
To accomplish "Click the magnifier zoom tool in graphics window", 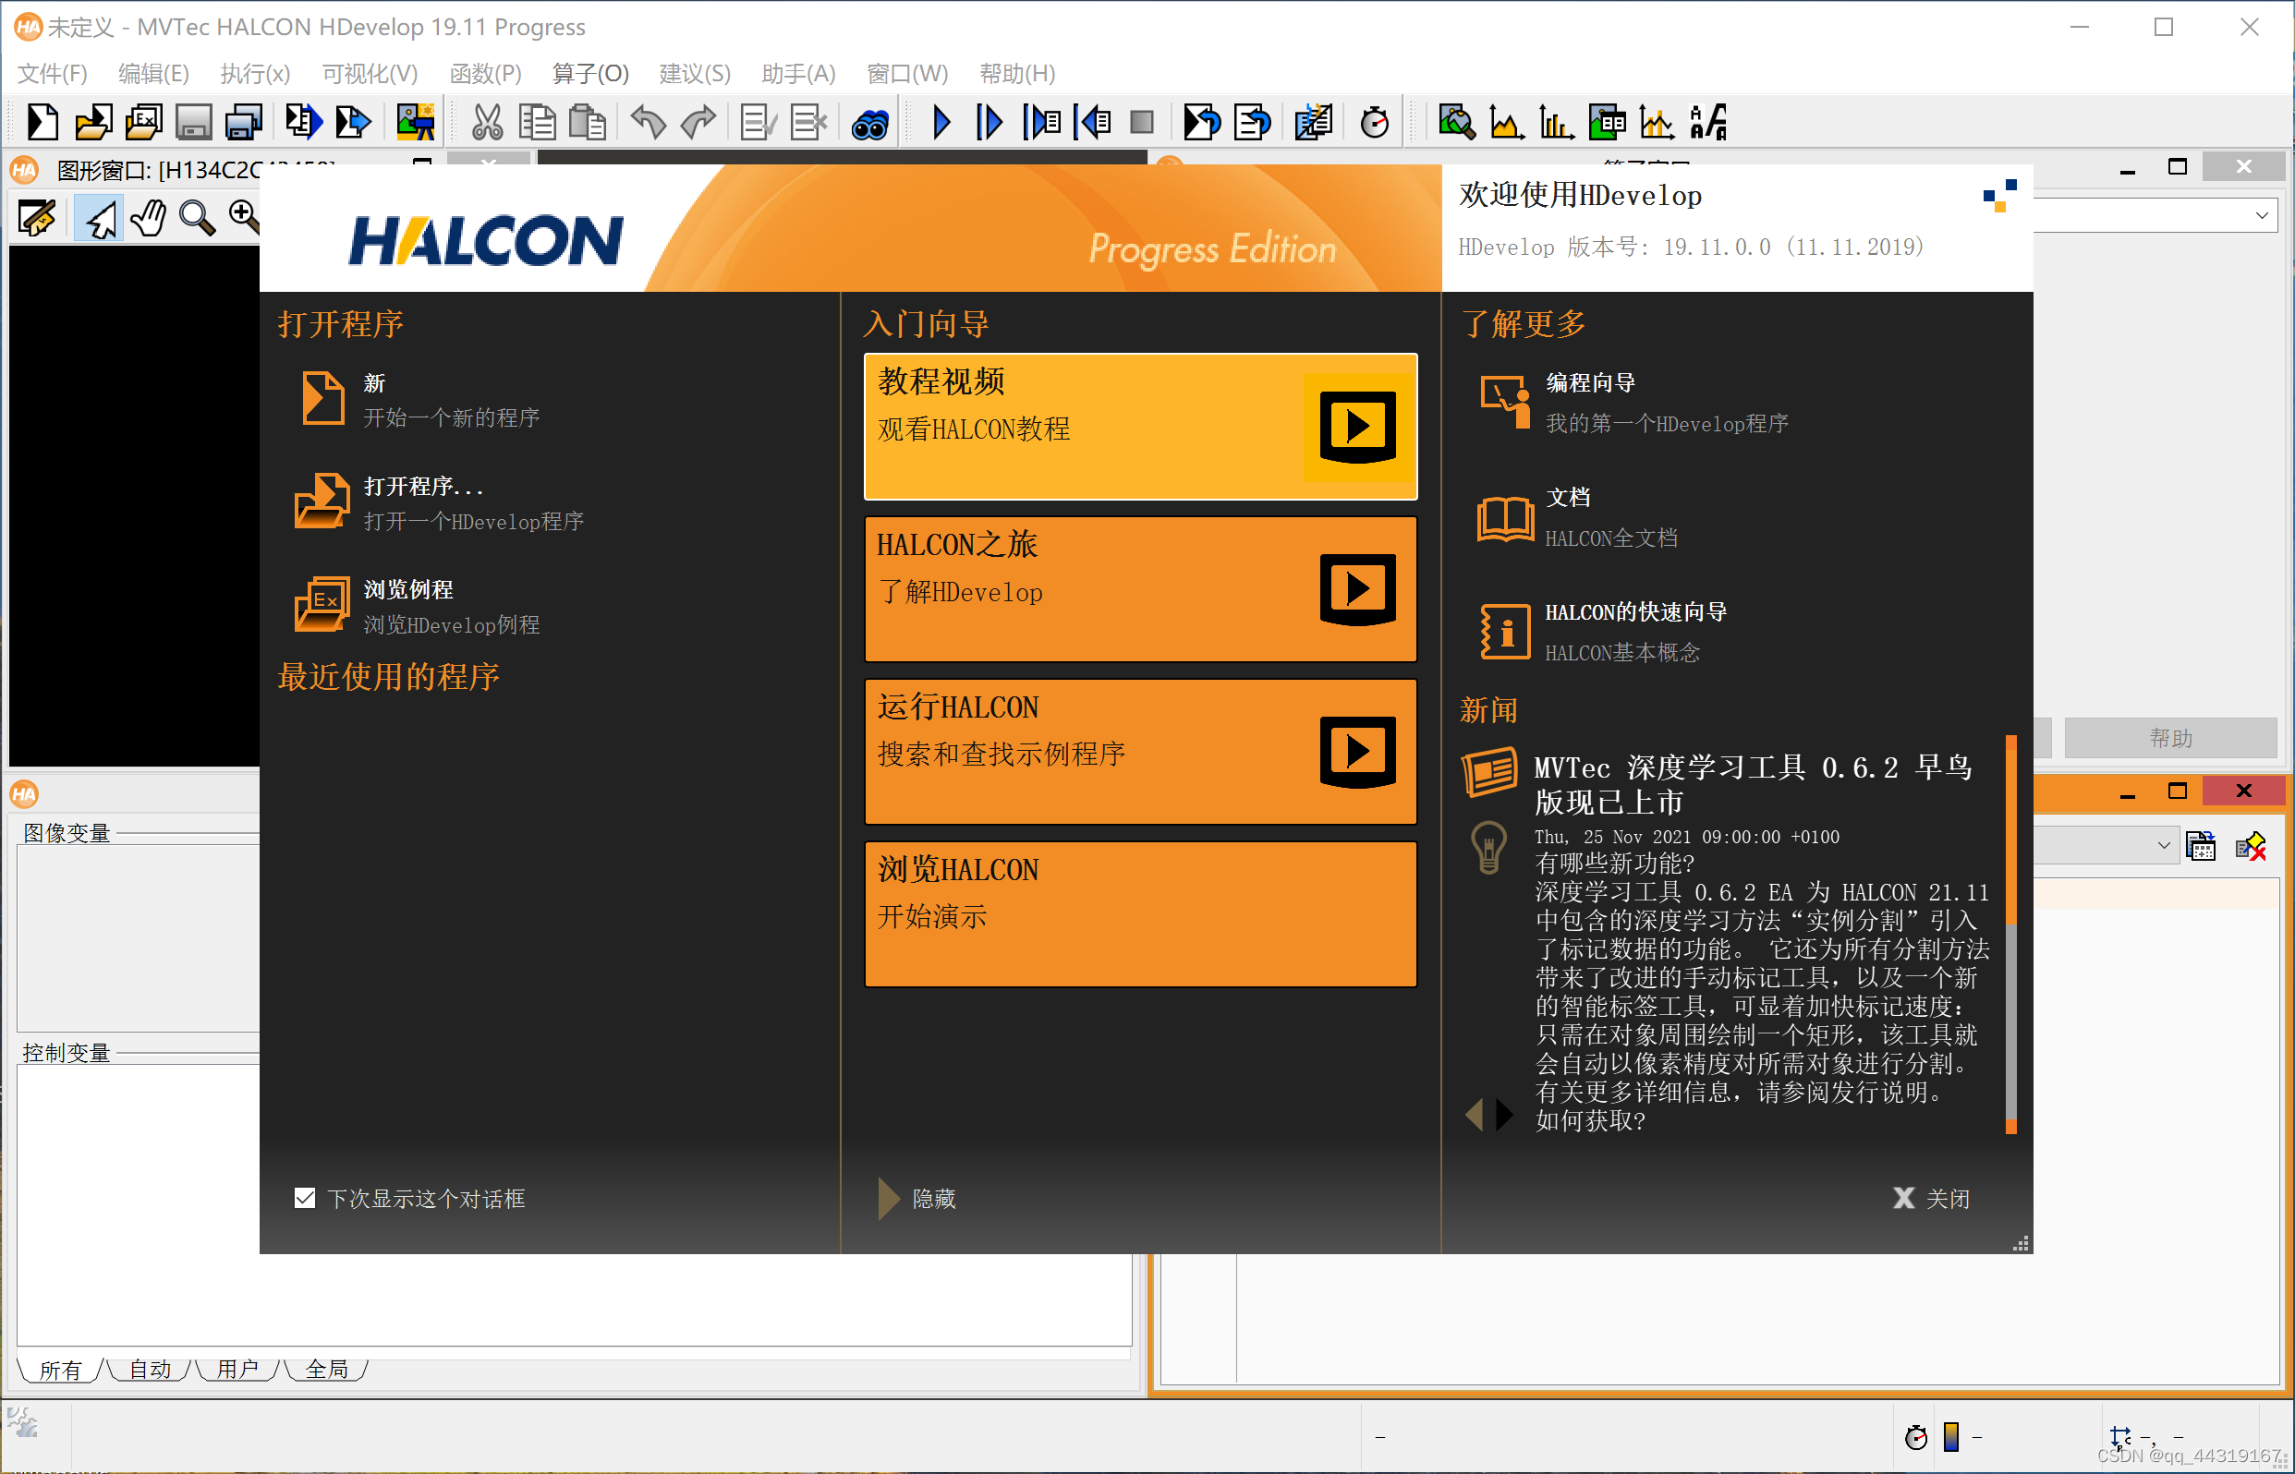I will coord(196,218).
